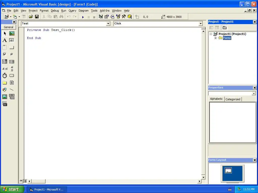Click the General toolbox tab button
The height and width of the screenshot is (193, 258).
[9, 27]
